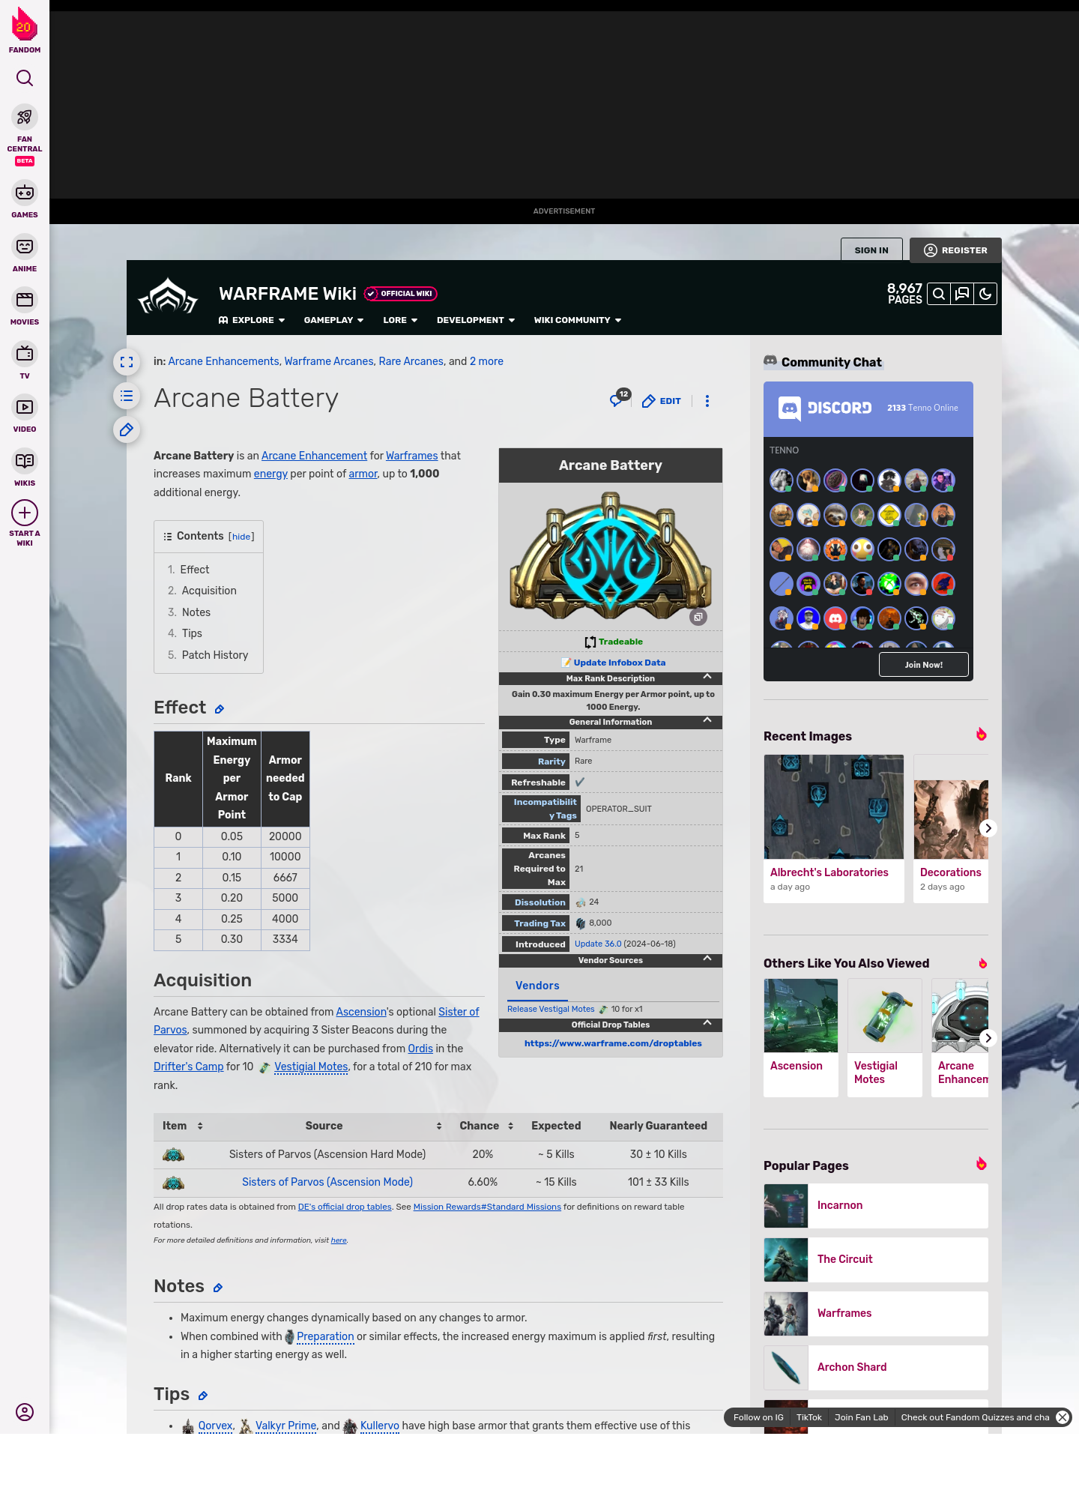Select the Vendors tab in infobox
Image resolution: width=1079 pixels, height=1499 pixels.
(x=537, y=986)
